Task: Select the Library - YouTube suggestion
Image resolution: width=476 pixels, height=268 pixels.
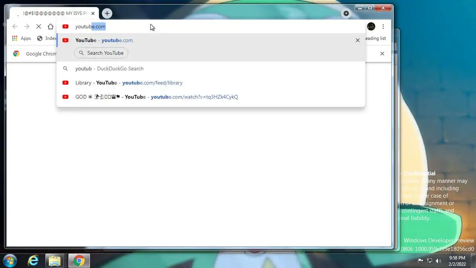Action: [211, 83]
